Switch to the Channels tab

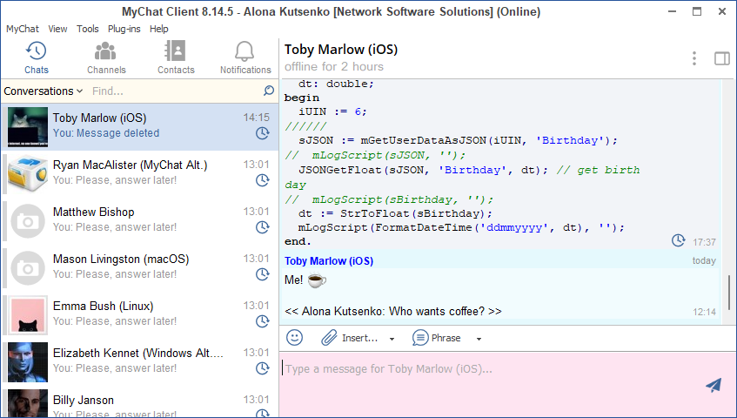tap(106, 57)
